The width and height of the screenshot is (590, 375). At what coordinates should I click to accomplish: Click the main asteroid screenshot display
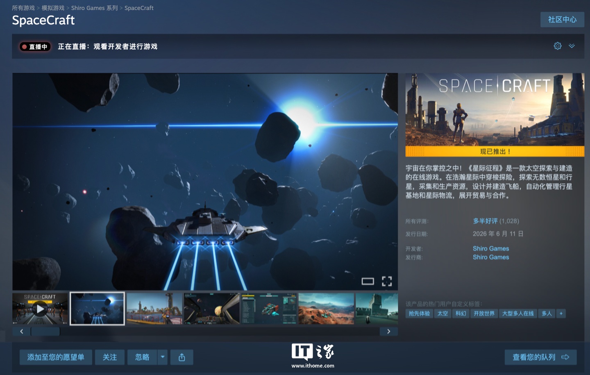click(x=205, y=182)
